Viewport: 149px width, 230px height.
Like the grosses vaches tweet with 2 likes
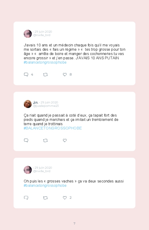tap(65, 198)
